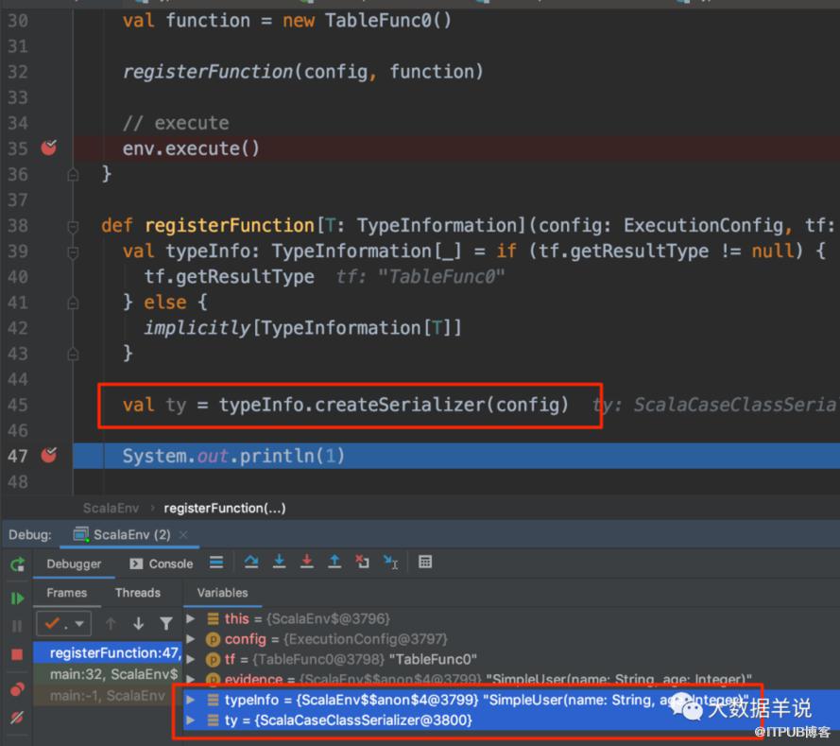Click registerFunction(...) breadcrumb
Image resolution: width=840 pixels, height=746 pixels.
point(225,508)
